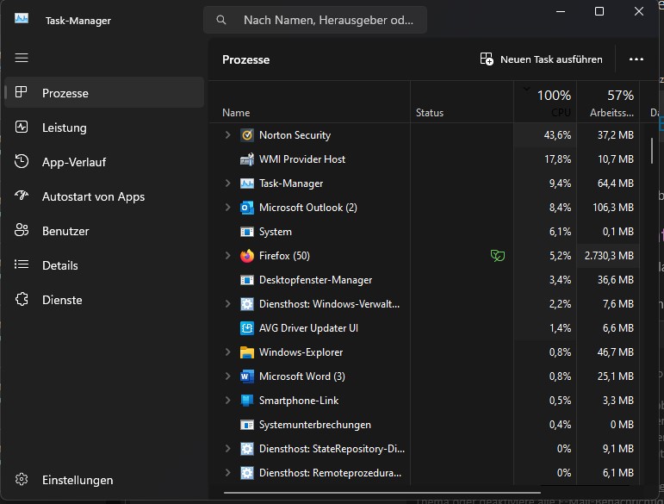The image size is (664, 504).
Task: Click Microsoft Outlook memory 106,3 MB
Action: [x=613, y=208]
